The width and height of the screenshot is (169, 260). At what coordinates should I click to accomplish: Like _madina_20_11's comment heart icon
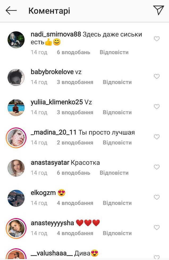click(157, 137)
